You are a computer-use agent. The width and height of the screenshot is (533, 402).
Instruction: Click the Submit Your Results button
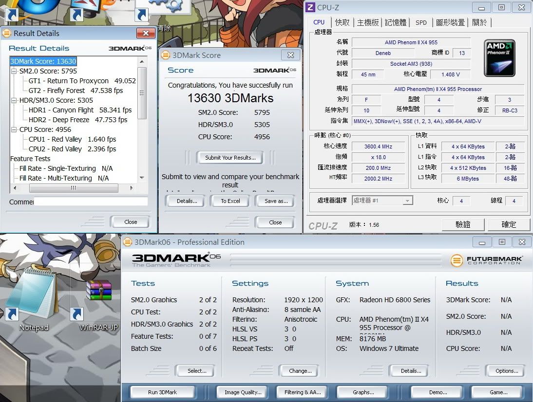(x=230, y=158)
